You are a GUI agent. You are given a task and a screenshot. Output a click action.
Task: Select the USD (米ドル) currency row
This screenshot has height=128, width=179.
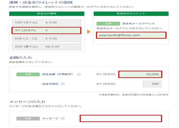pyautogui.click(x=47, y=23)
